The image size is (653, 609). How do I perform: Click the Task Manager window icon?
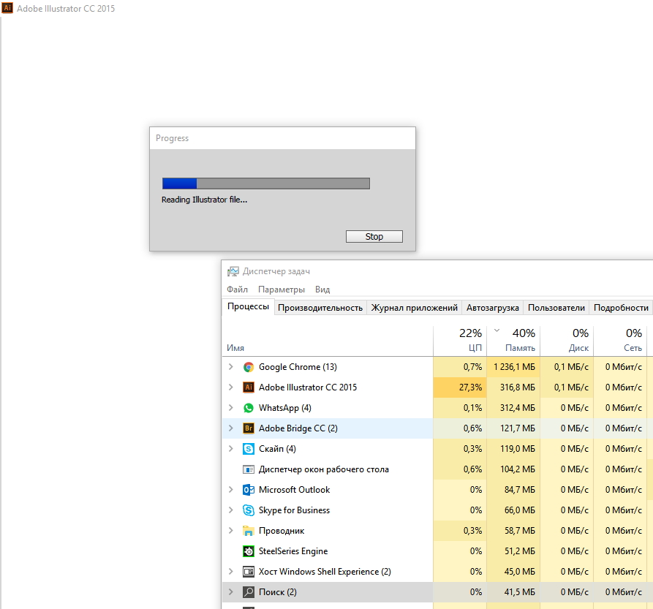(x=233, y=271)
